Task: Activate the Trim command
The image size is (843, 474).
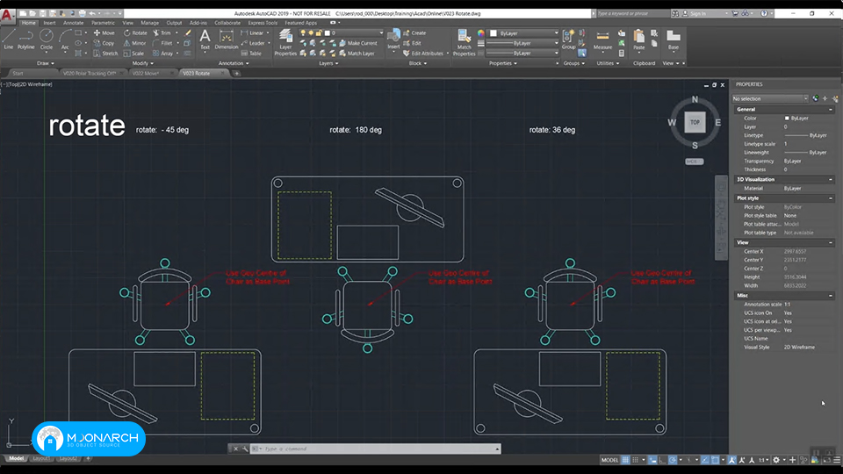Action: click(x=162, y=32)
